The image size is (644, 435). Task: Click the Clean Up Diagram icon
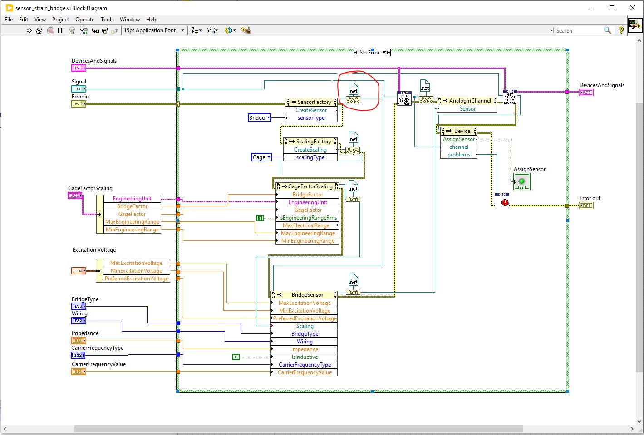pyautogui.click(x=246, y=30)
